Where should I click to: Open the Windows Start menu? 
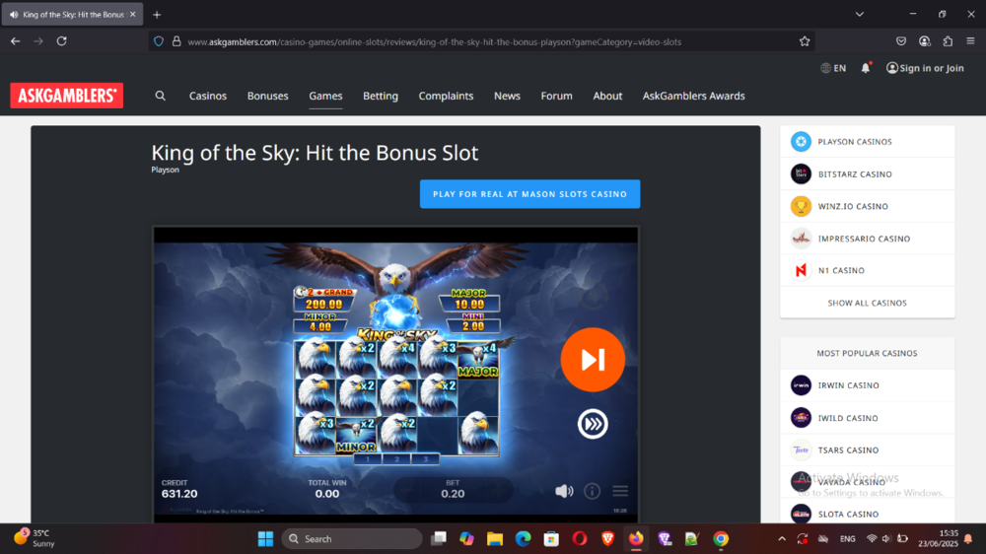pos(265,539)
